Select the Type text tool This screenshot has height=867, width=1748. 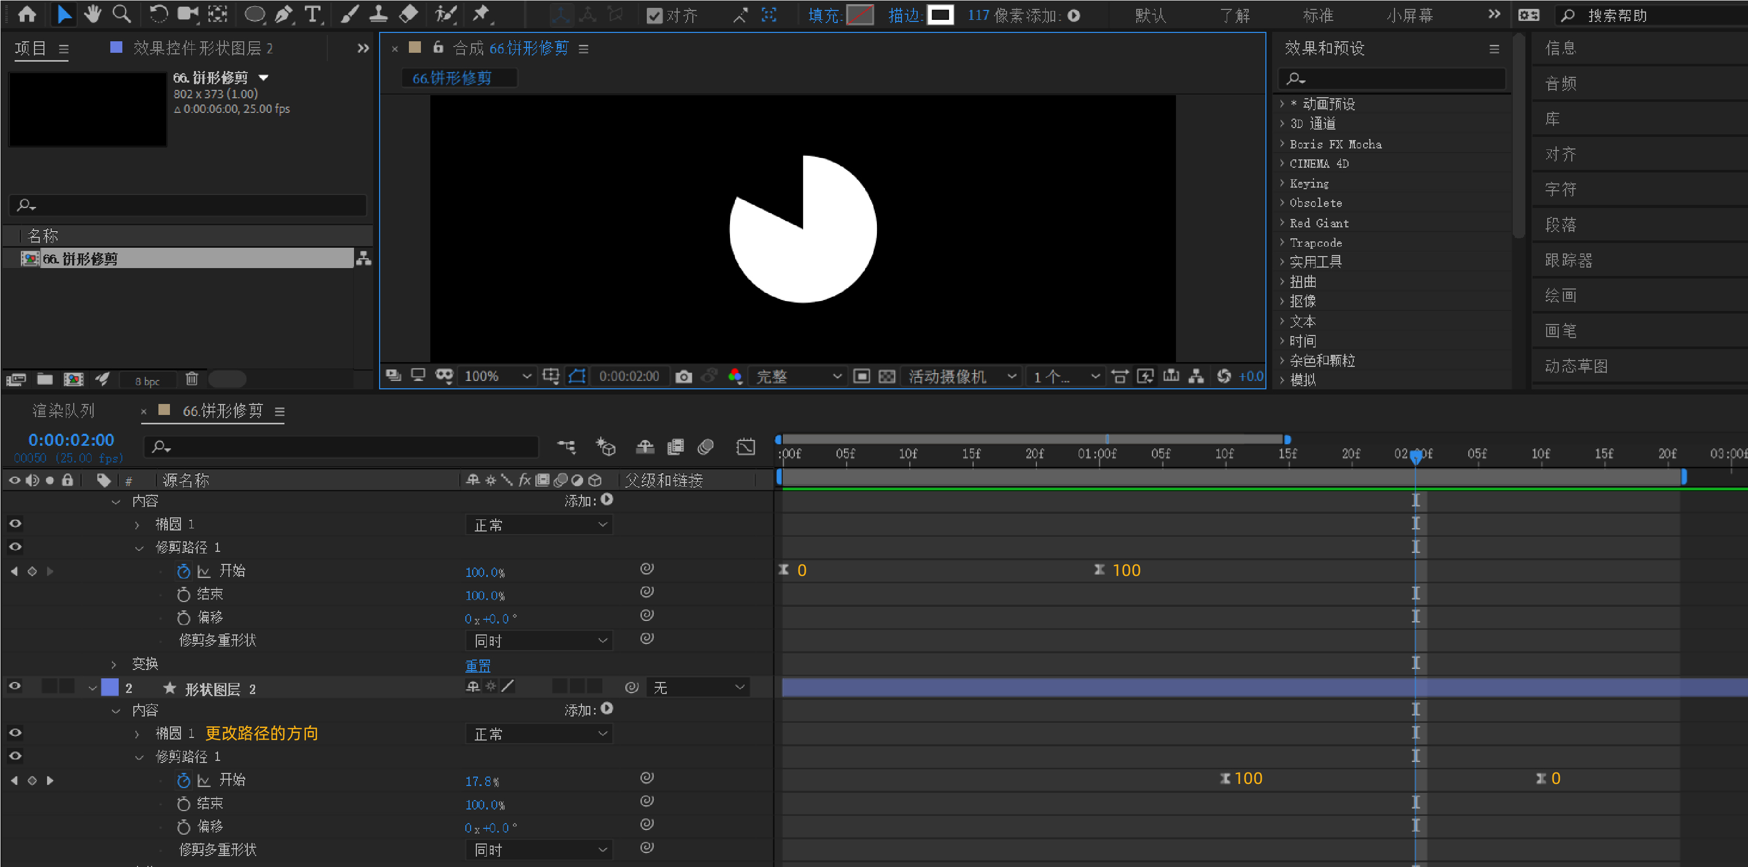pos(313,14)
